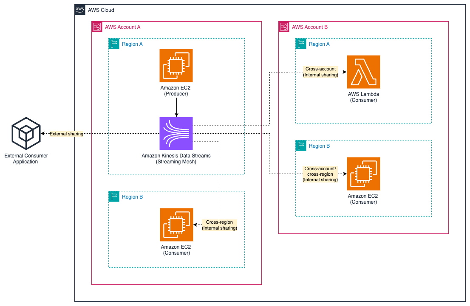This screenshot has width=470, height=306.
Task: Click Amazon Kinesis Data Streams caption
Action: point(176,159)
